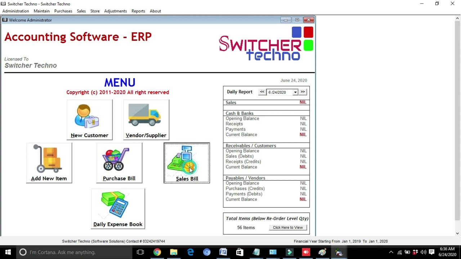Click the outer window's vertical scrollbar
Screen dimensions: 461x259
tap(458, 125)
